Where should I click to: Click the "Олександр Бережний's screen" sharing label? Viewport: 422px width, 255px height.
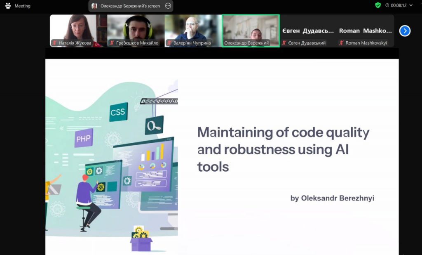pyautogui.click(x=130, y=6)
